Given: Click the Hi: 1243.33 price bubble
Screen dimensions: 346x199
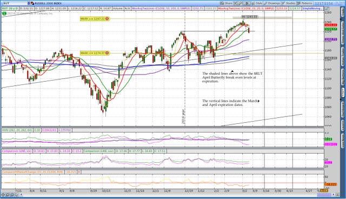Looking at the screenshot, I should point(250,17).
